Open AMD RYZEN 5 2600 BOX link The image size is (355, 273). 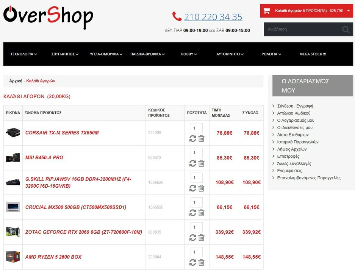(x=53, y=257)
